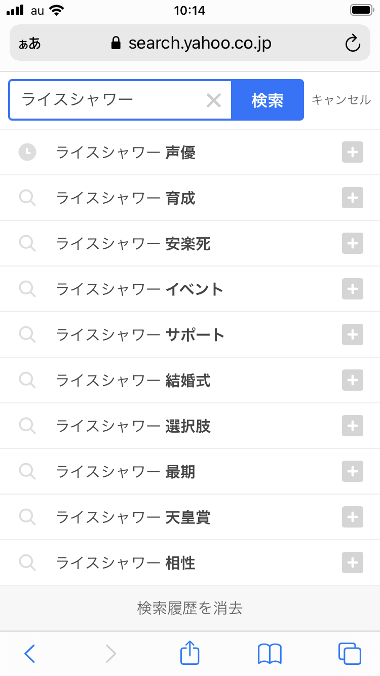Open the Safari share sheet icon
This screenshot has width=380, height=676.
190,653
